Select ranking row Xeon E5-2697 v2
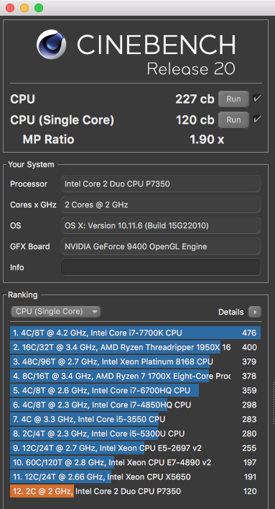Image resolution: width=275 pixels, height=509 pixels. 136,448
